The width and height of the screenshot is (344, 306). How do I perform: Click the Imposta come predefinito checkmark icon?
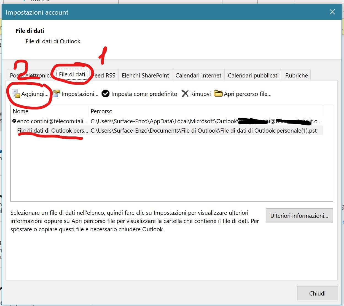coord(106,94)
